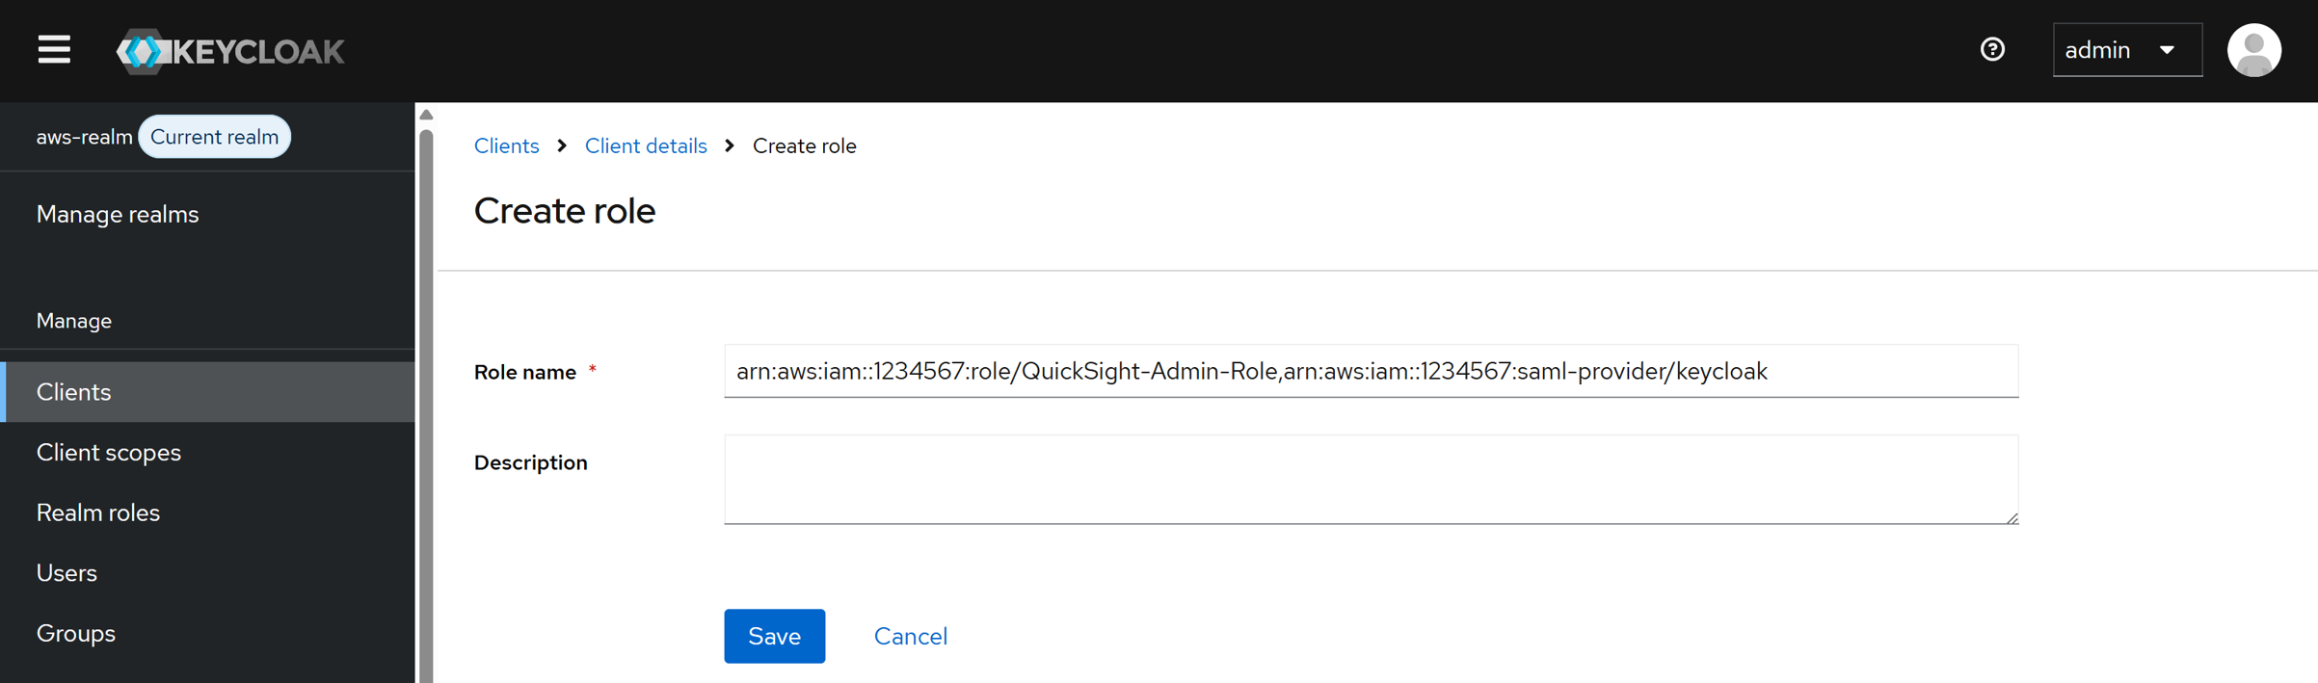Go to Clients breadcrumb link
Screen dimensions: 2318x683
(x=506, y=145)
